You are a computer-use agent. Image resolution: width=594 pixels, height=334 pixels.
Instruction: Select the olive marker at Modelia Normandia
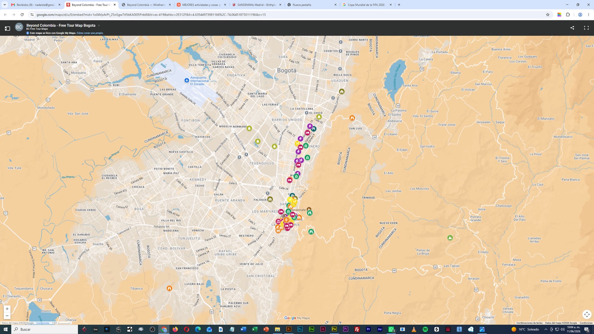[249, 128]
